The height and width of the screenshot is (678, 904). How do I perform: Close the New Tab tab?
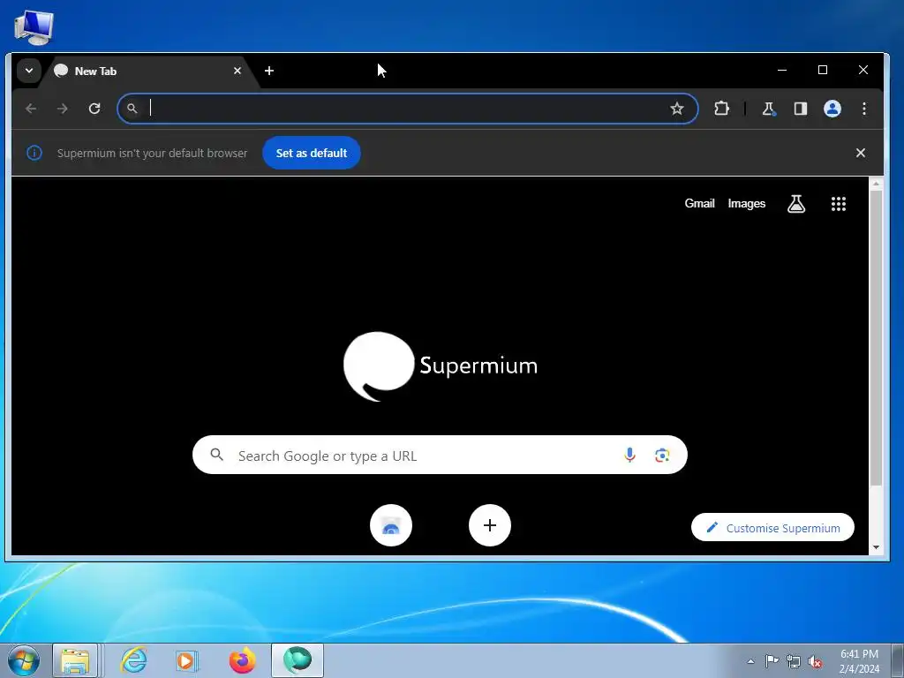(x=237, y=71)
